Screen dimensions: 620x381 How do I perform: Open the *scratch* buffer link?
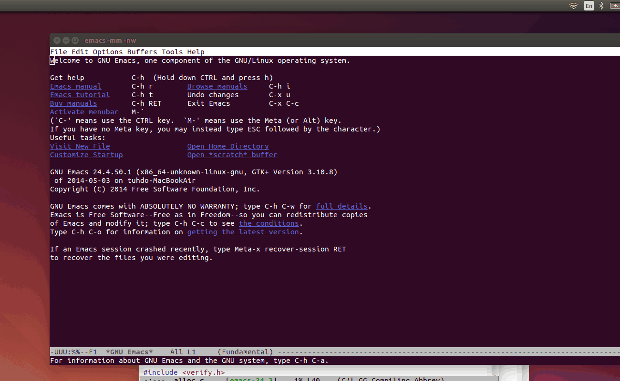[x=232, y=155]
